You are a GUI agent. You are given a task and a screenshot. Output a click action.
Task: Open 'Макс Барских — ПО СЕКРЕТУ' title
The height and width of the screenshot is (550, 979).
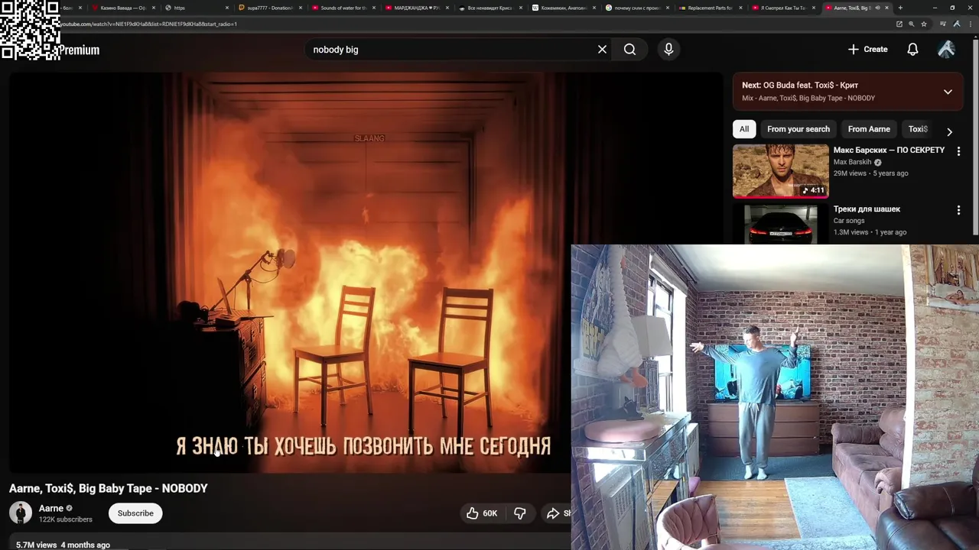point(889,150)
